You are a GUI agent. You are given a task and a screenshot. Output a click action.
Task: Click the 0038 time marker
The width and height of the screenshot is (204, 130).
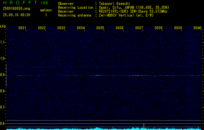click(159, 28)
